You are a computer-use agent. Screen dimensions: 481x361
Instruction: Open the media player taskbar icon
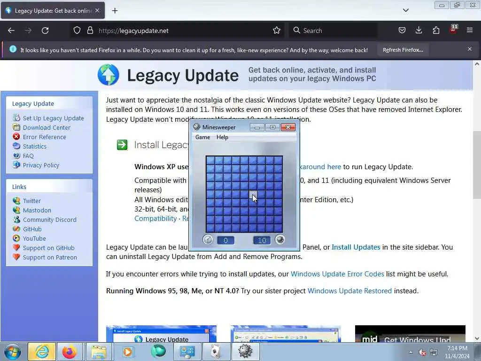[x=128, y=352]
